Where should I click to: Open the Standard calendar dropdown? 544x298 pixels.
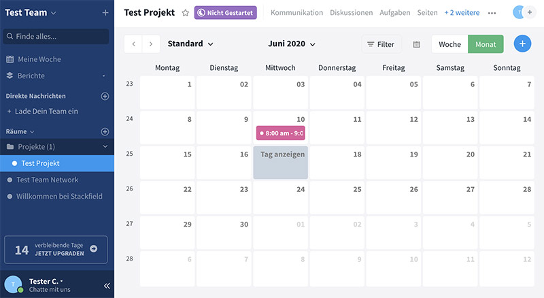[x=190, y=44]
